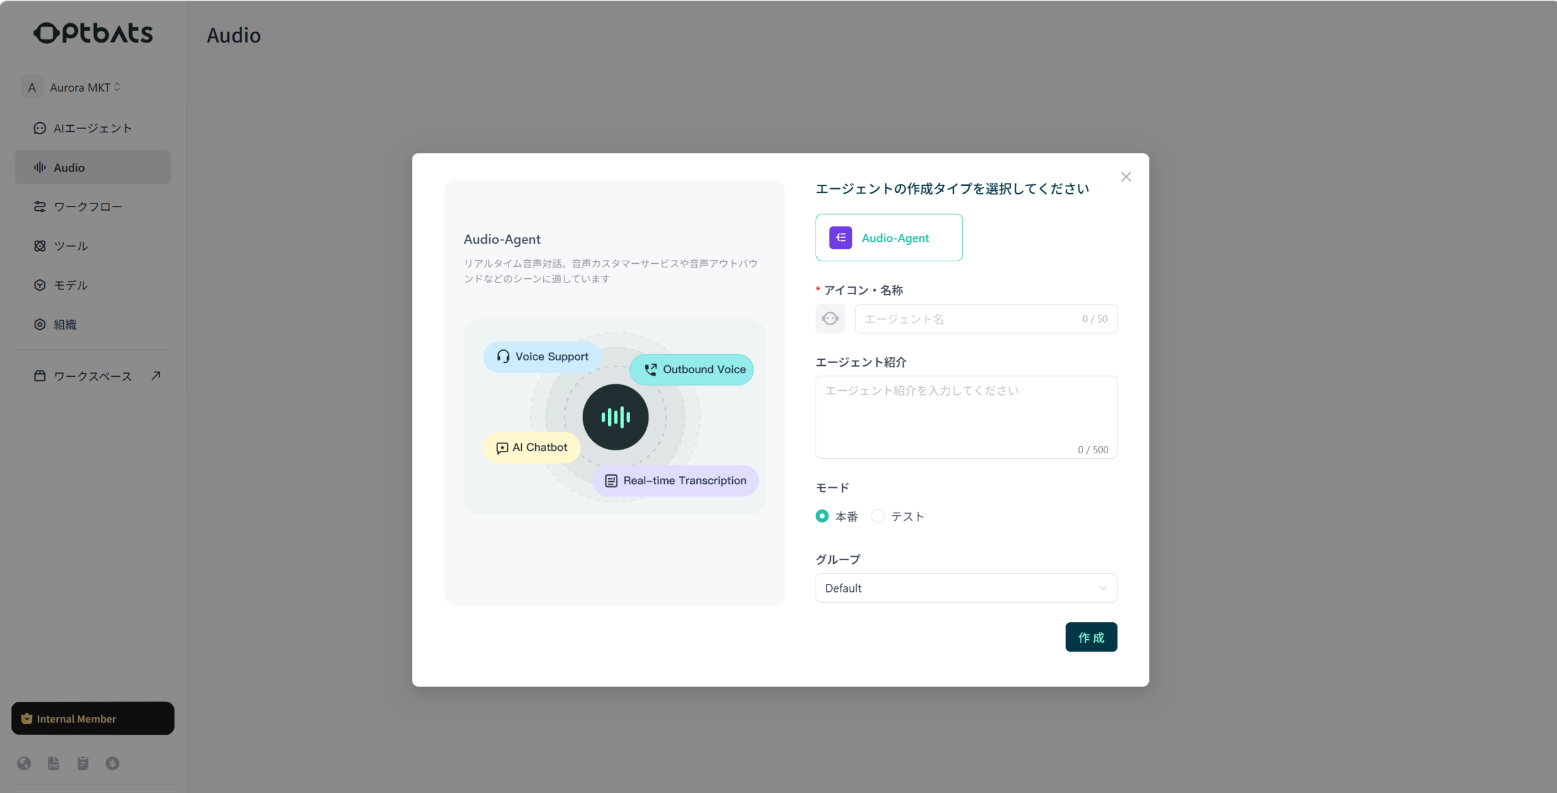The image size is (1557, 793).
Task: Click the Voice Support chip
Action: 542,357
